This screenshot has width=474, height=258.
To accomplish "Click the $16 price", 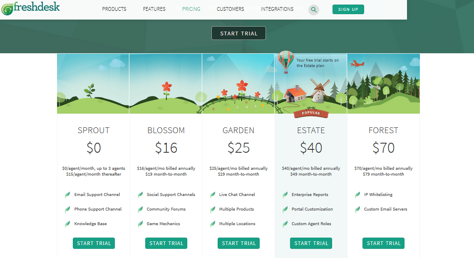I will coord(166,148).
